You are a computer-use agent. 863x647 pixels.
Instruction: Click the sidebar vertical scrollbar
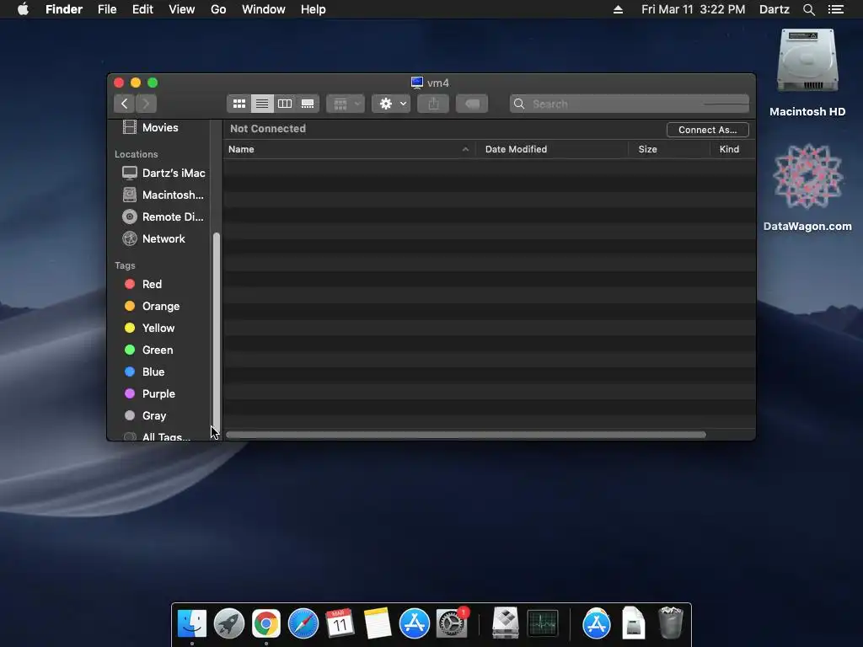tap(217, 335)
